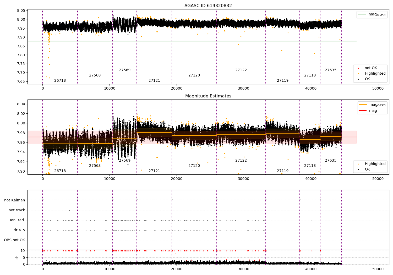
Task: Click obsid label 27122 in top plot
Action: (x=241, y=70)
